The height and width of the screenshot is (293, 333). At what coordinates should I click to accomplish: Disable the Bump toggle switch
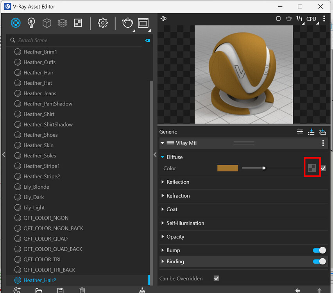pos(319,250)
